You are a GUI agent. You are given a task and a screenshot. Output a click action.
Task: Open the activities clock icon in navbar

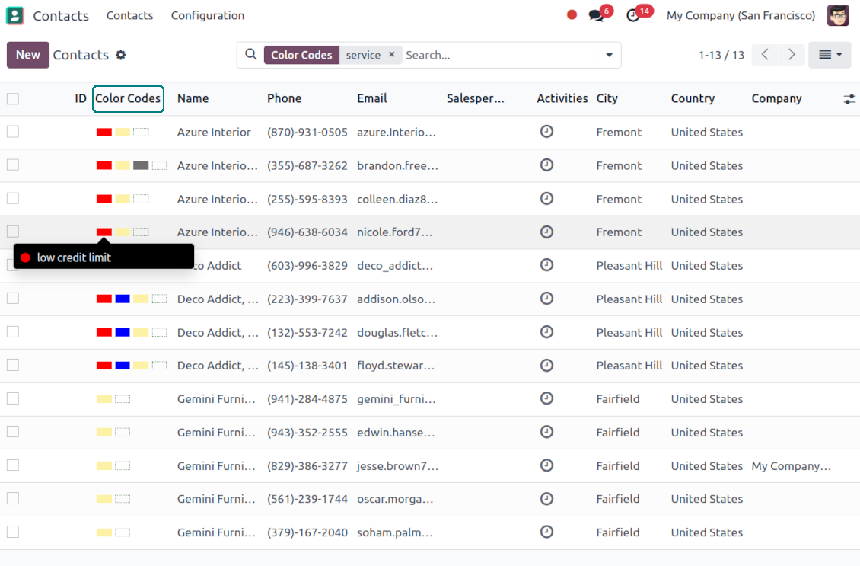[x=633, y=16]
